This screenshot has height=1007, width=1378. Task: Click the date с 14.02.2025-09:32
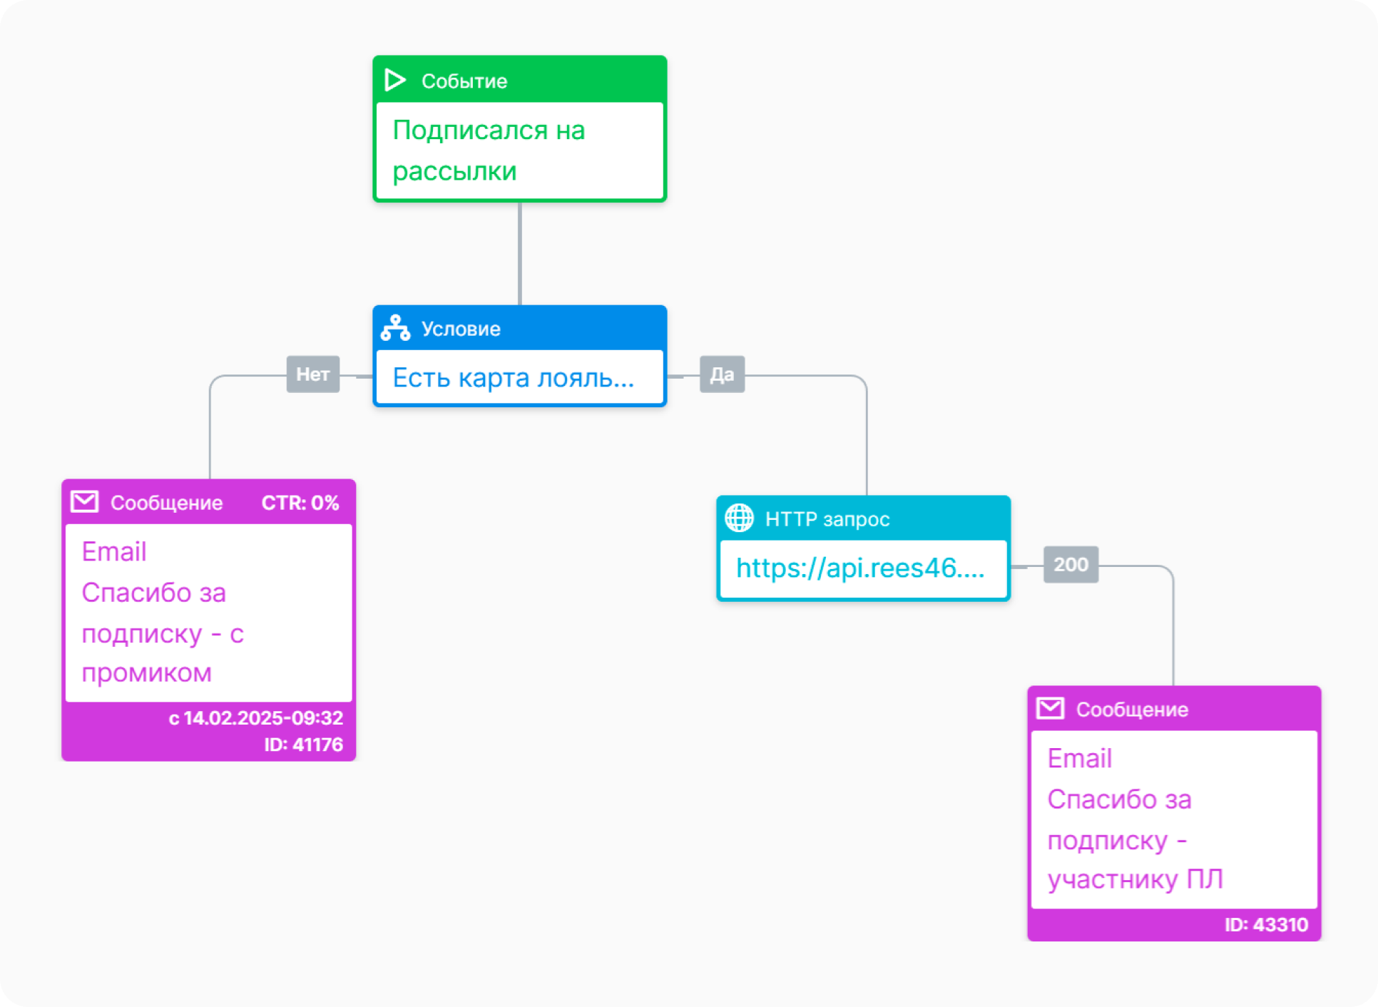(255, 717)
